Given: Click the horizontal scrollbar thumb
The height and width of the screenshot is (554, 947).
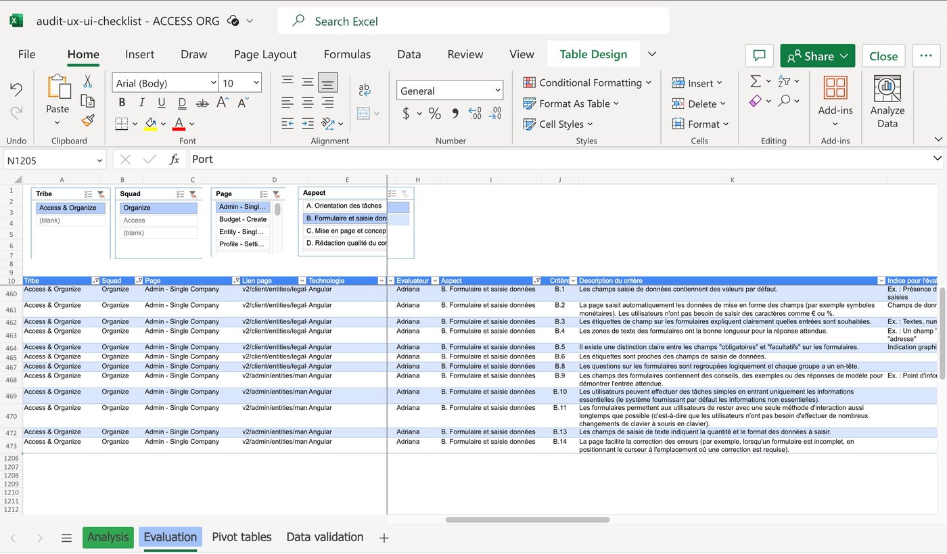Looking at the screenshot, I should [528, 520].
